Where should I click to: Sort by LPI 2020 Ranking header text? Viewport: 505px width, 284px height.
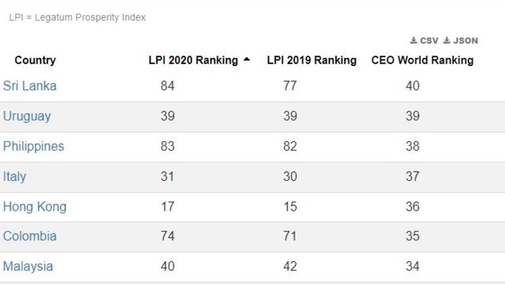pyautogui.click(x=193, y=60)
